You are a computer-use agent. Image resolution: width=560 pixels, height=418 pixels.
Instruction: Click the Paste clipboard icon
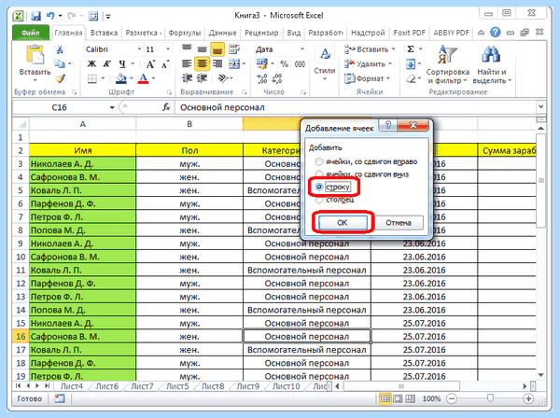[x=35, y=55]
